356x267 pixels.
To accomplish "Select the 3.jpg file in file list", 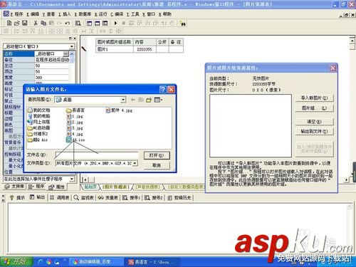I will coord(75,128).
